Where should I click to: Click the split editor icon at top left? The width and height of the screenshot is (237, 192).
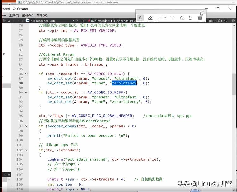tap(4, 21)
